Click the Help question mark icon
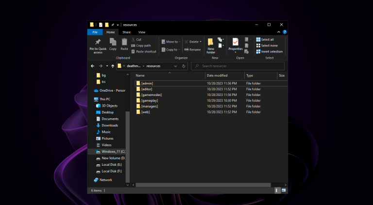Screen dimensions: 373x205 pos(285,32)
